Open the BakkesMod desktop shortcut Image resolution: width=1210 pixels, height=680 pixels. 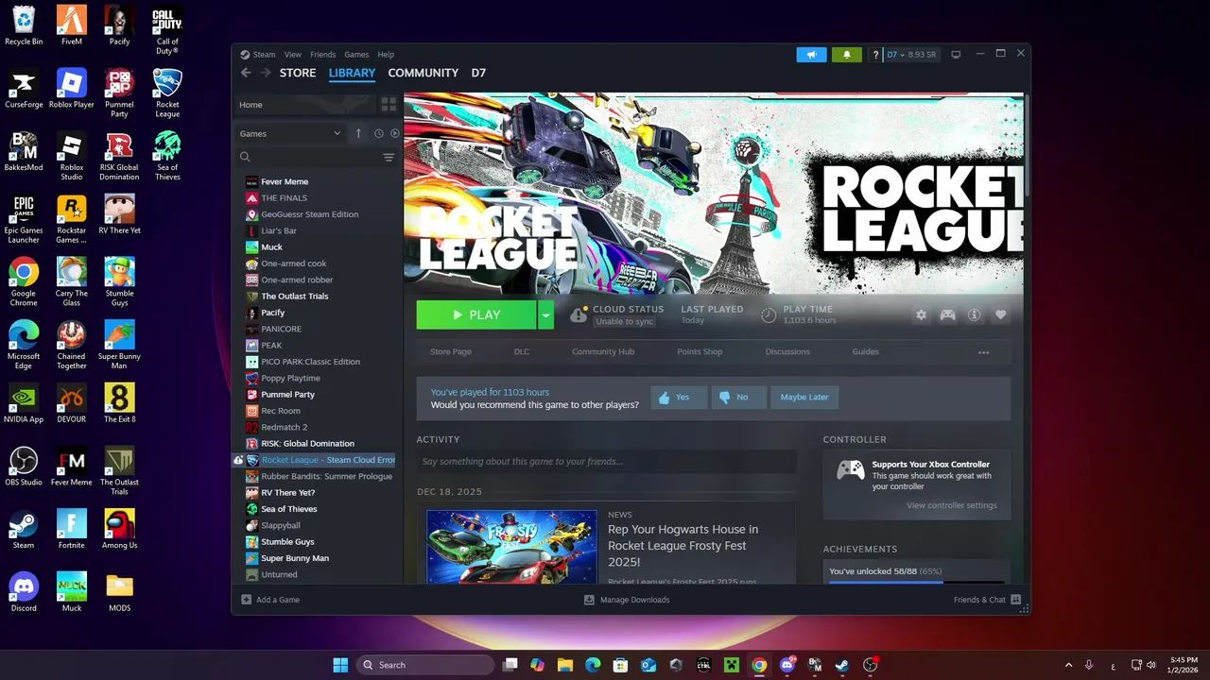click(x=24, y=151)
